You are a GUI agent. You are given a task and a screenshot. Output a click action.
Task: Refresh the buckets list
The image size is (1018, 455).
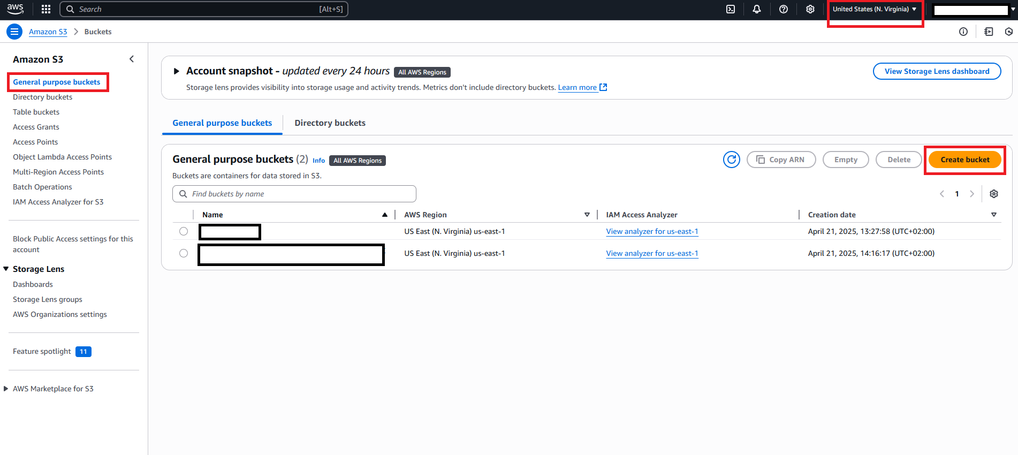(x=732, y=160)
